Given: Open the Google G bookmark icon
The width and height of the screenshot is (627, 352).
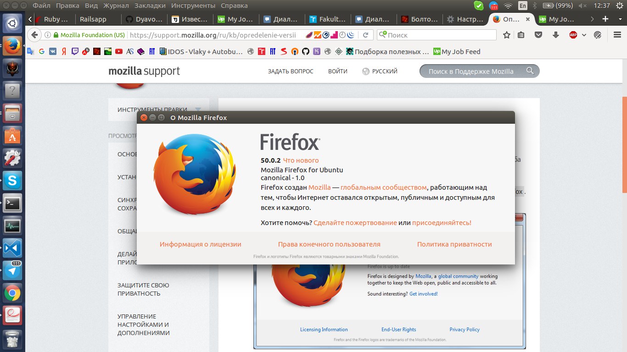Looking at the screenshot, I should 41,52.
